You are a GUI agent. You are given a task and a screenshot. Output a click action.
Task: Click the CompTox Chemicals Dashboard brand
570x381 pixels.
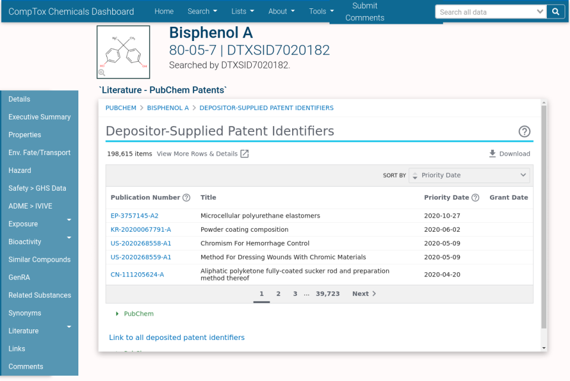point(71,12)
